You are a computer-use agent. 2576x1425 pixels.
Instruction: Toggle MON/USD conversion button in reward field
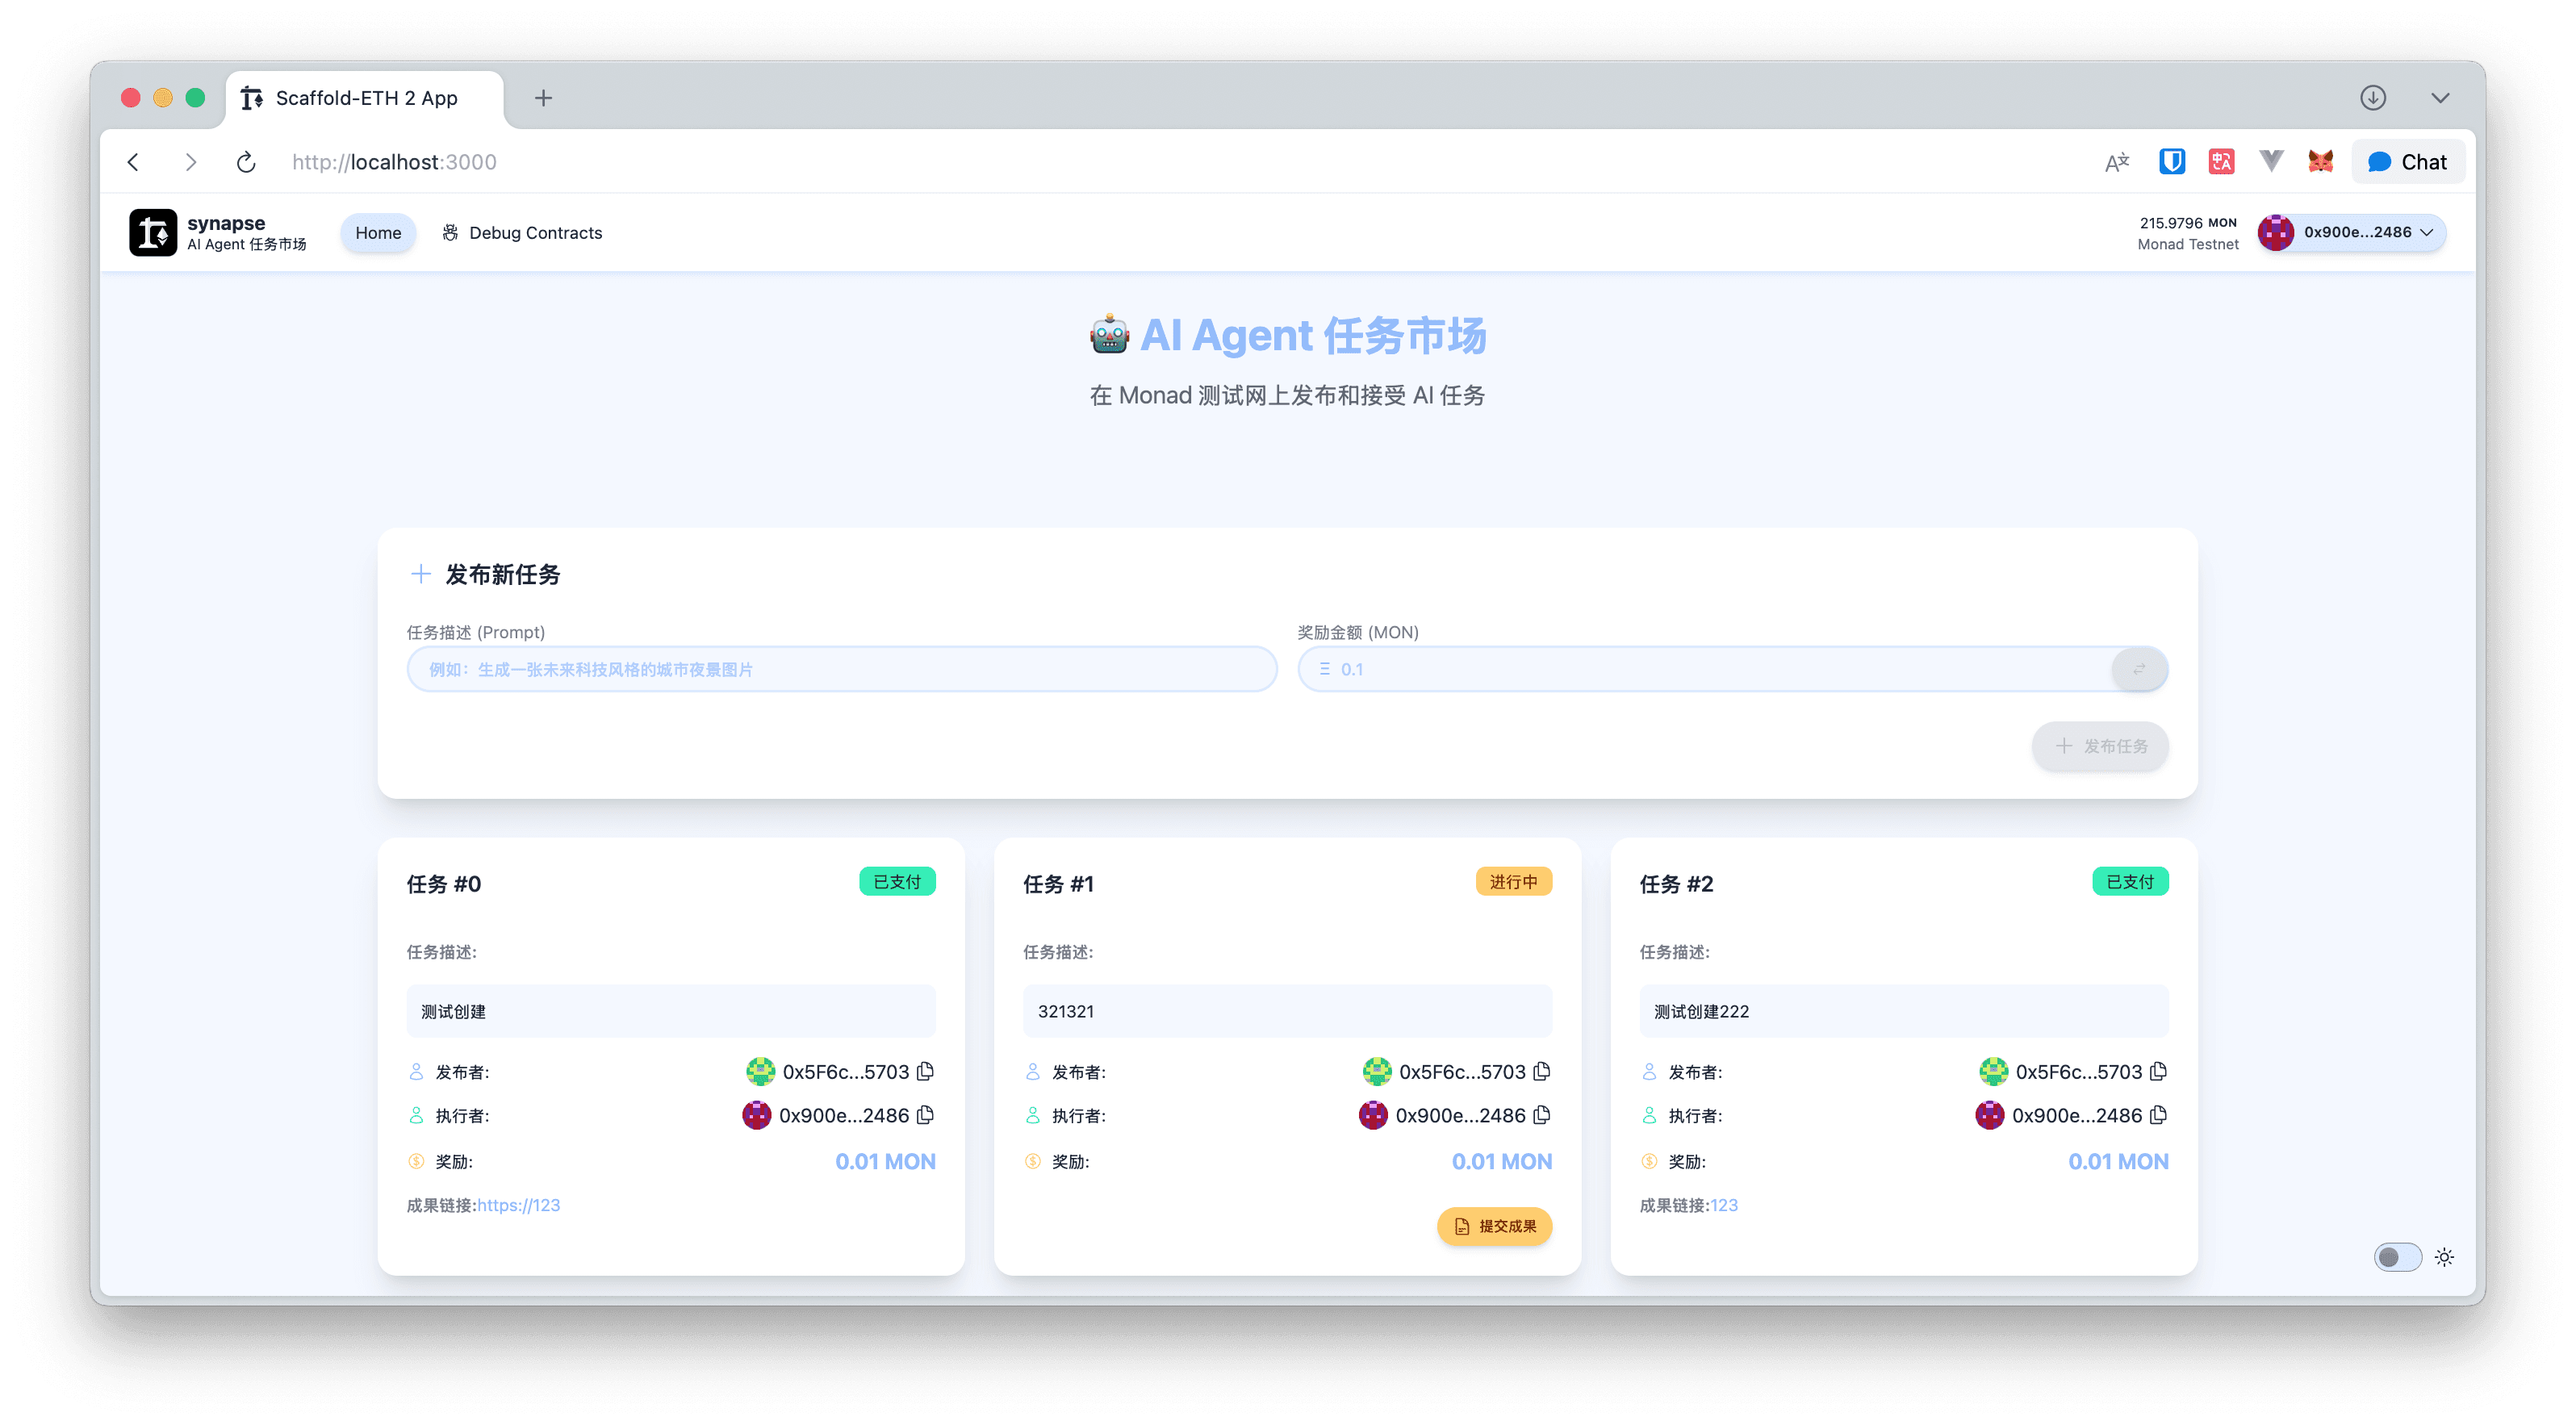2138,669
